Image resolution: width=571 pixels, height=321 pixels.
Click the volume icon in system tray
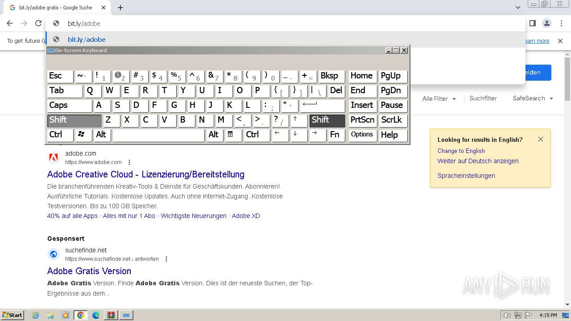point(507,315)
